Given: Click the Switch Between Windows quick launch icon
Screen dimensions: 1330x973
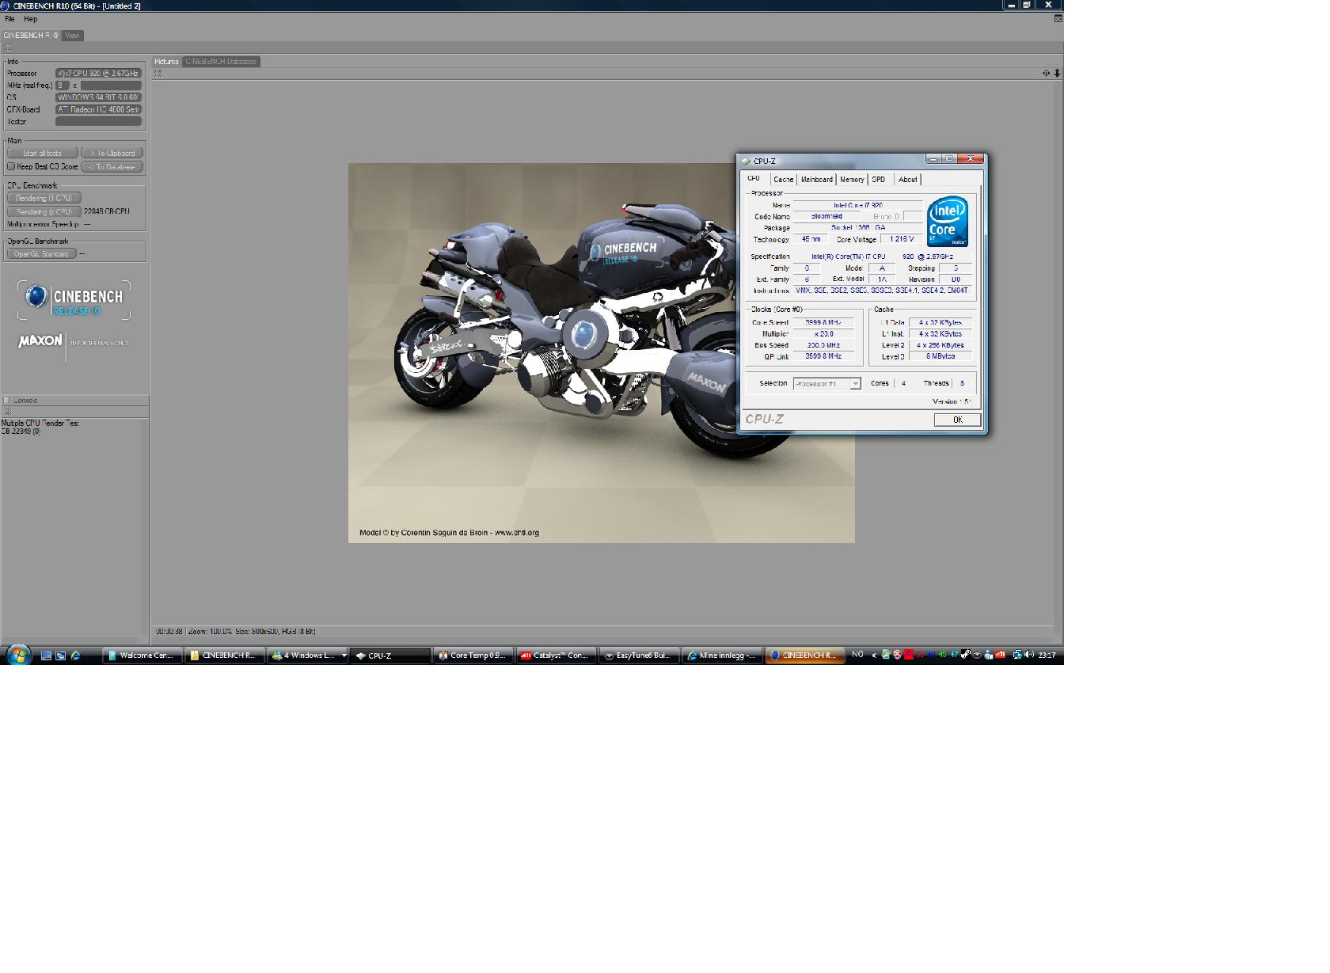Looking at the screenshot, I should tap(60, 656).
